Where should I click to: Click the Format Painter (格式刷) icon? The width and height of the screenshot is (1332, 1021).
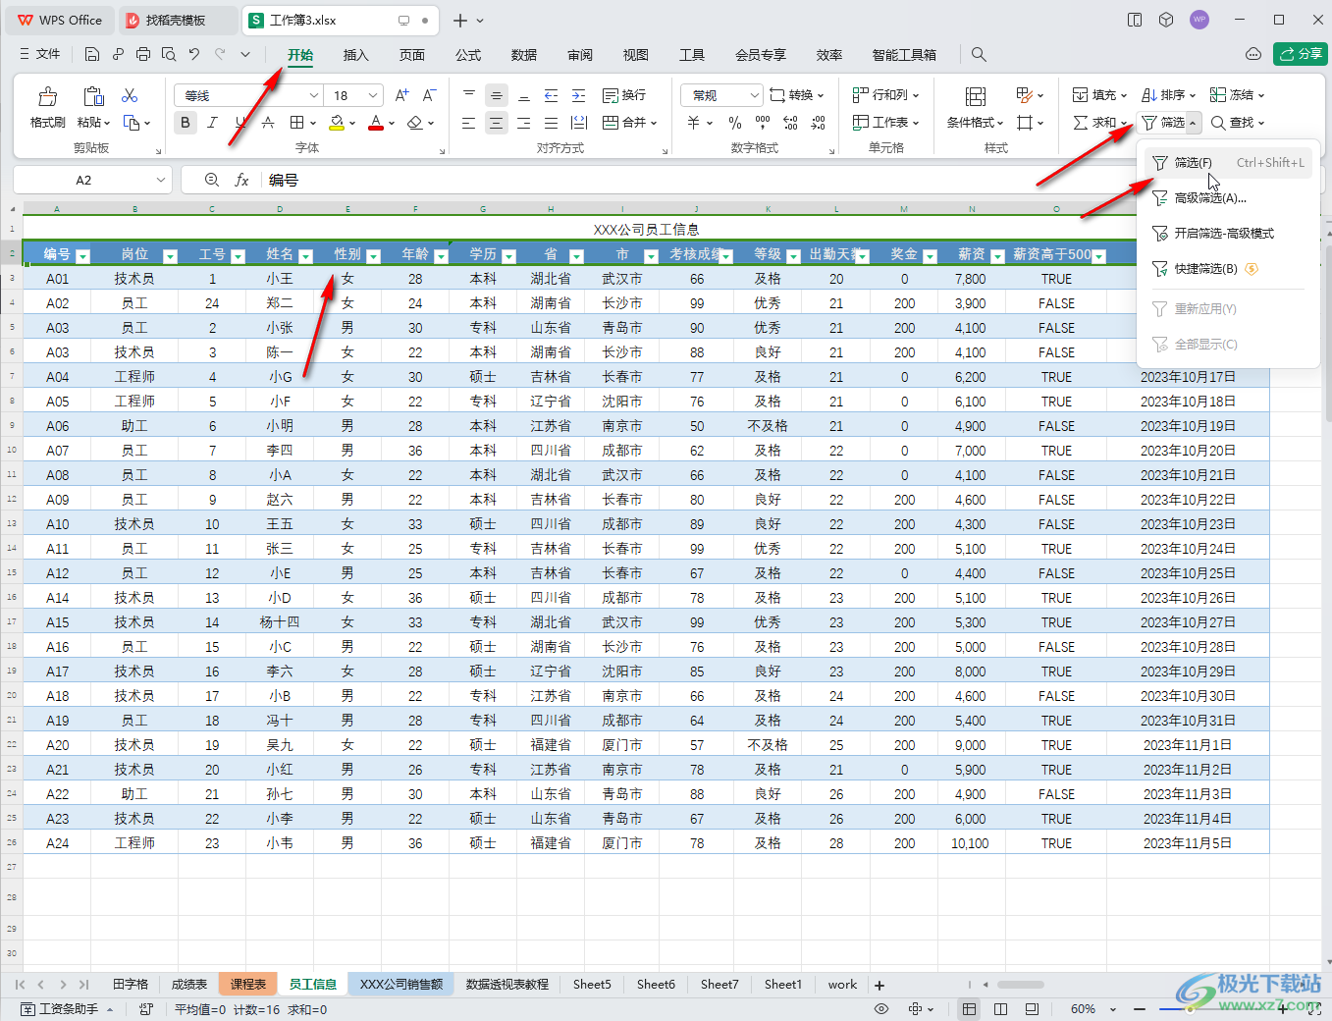(x=47, y=96)
